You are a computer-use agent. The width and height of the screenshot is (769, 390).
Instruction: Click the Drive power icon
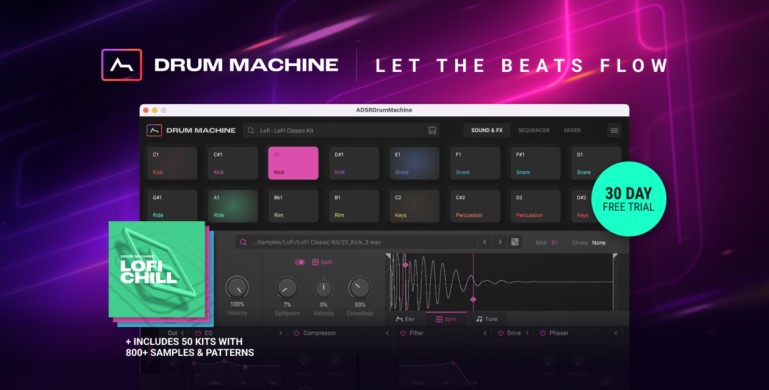[x=500, y=333]
